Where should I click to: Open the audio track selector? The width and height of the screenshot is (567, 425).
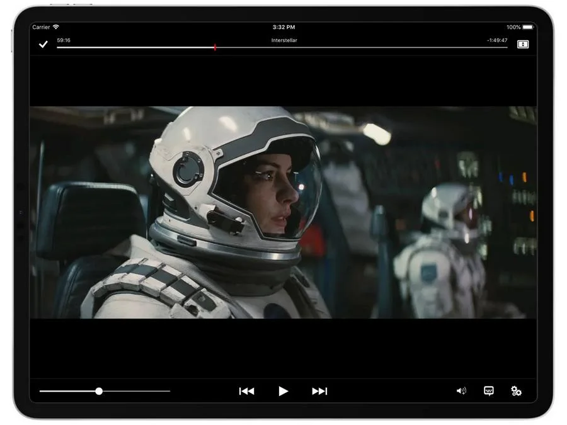pos(461,391)
